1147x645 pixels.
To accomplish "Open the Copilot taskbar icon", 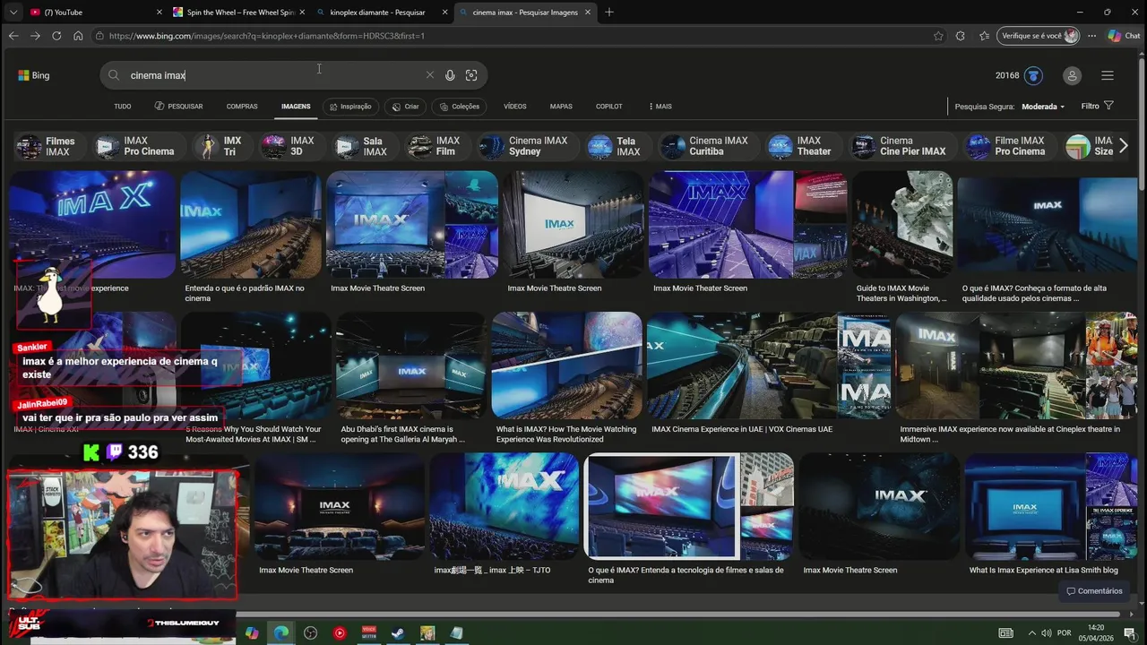I will click(x=252, y=633).
